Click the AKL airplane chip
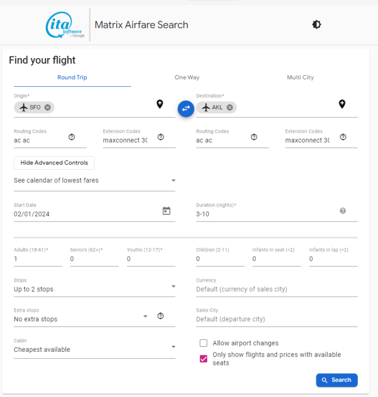The height and width of the screenshot is (397, 378). 216,107
